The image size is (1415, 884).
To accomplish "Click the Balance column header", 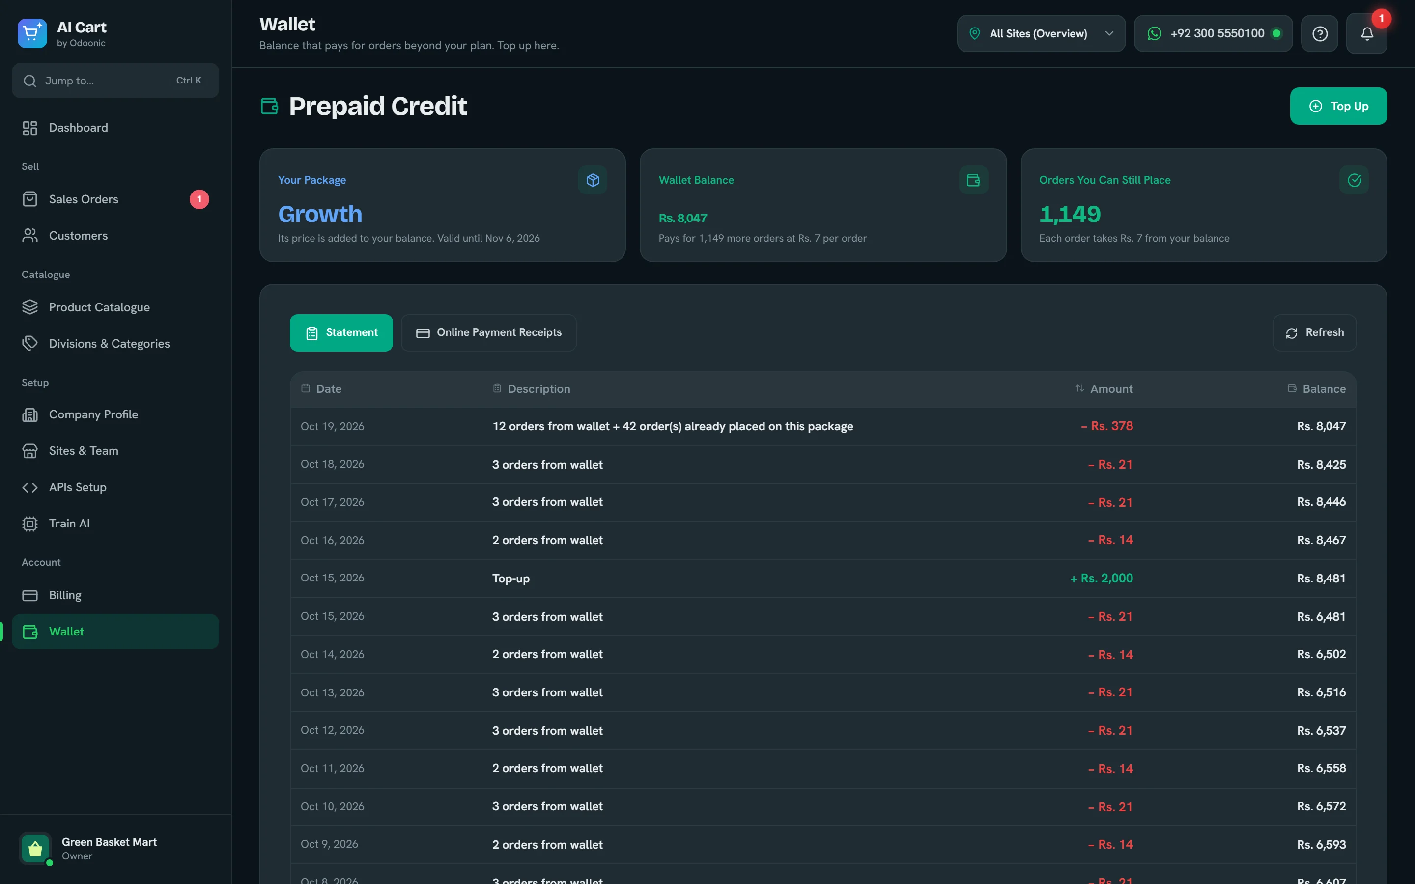I will click(x=1317, y=389).
